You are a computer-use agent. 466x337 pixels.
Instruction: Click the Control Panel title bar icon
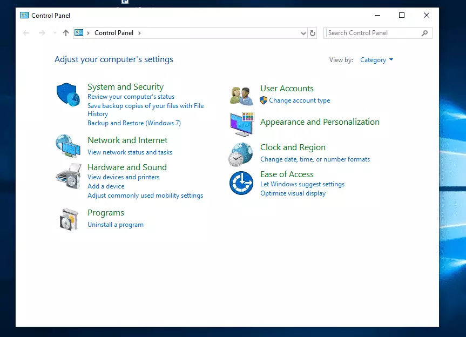24,15
